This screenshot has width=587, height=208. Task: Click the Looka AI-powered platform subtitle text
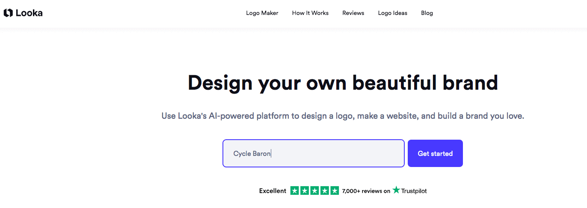coord(343,116)
